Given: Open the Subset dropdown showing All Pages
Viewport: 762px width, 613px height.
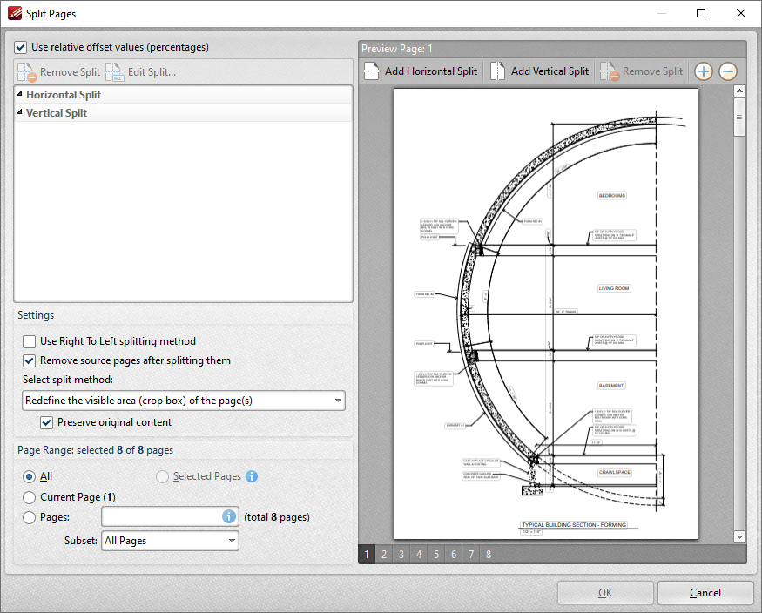Looking at the screenshot, I should pyautogui.click(x=170, y=541).
